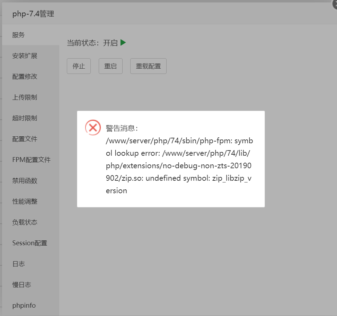Image resolution: width=337 pixels, height=316 pixels.
Task: Click the green running status arrow icon
Action: pyautogui.click(x=123, y=43)
